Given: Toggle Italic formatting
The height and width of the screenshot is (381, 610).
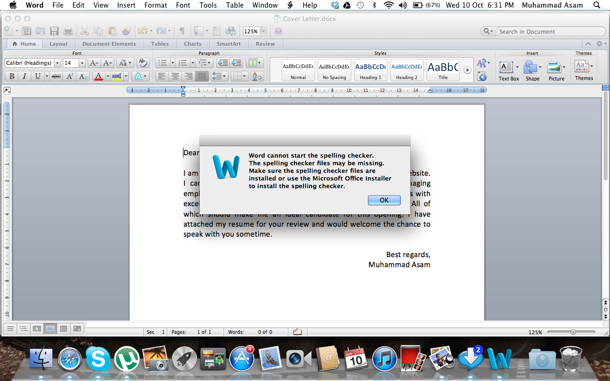Looking at the screenshot, I should click(24, 76).
